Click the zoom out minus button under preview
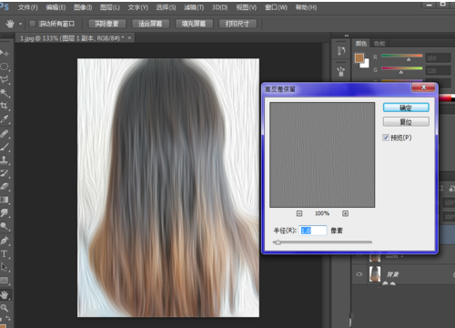This screenshot has width=455, height=328. (x=299, y=213)
